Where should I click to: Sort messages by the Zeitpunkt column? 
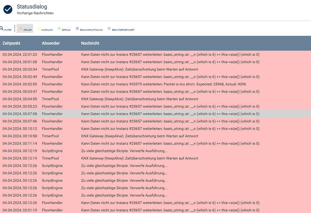coord(11,43)
